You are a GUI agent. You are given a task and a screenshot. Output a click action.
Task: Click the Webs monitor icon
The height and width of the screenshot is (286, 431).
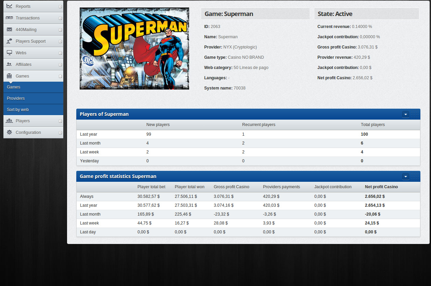(x=9, y=53)
